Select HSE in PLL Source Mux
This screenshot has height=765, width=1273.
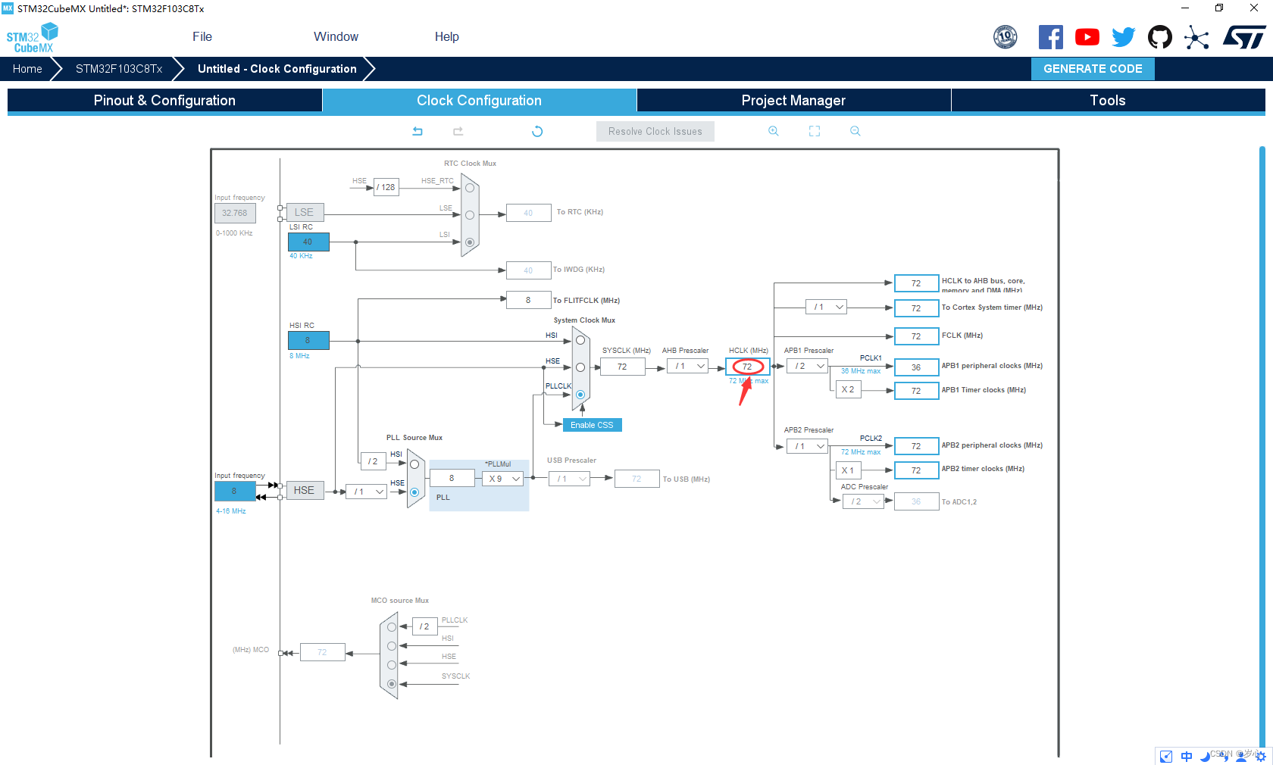pyautogui.click(x=414, y=492)
